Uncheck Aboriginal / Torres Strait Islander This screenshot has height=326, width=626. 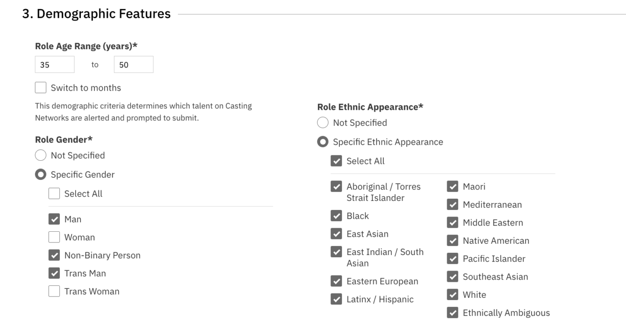(335, 187)
